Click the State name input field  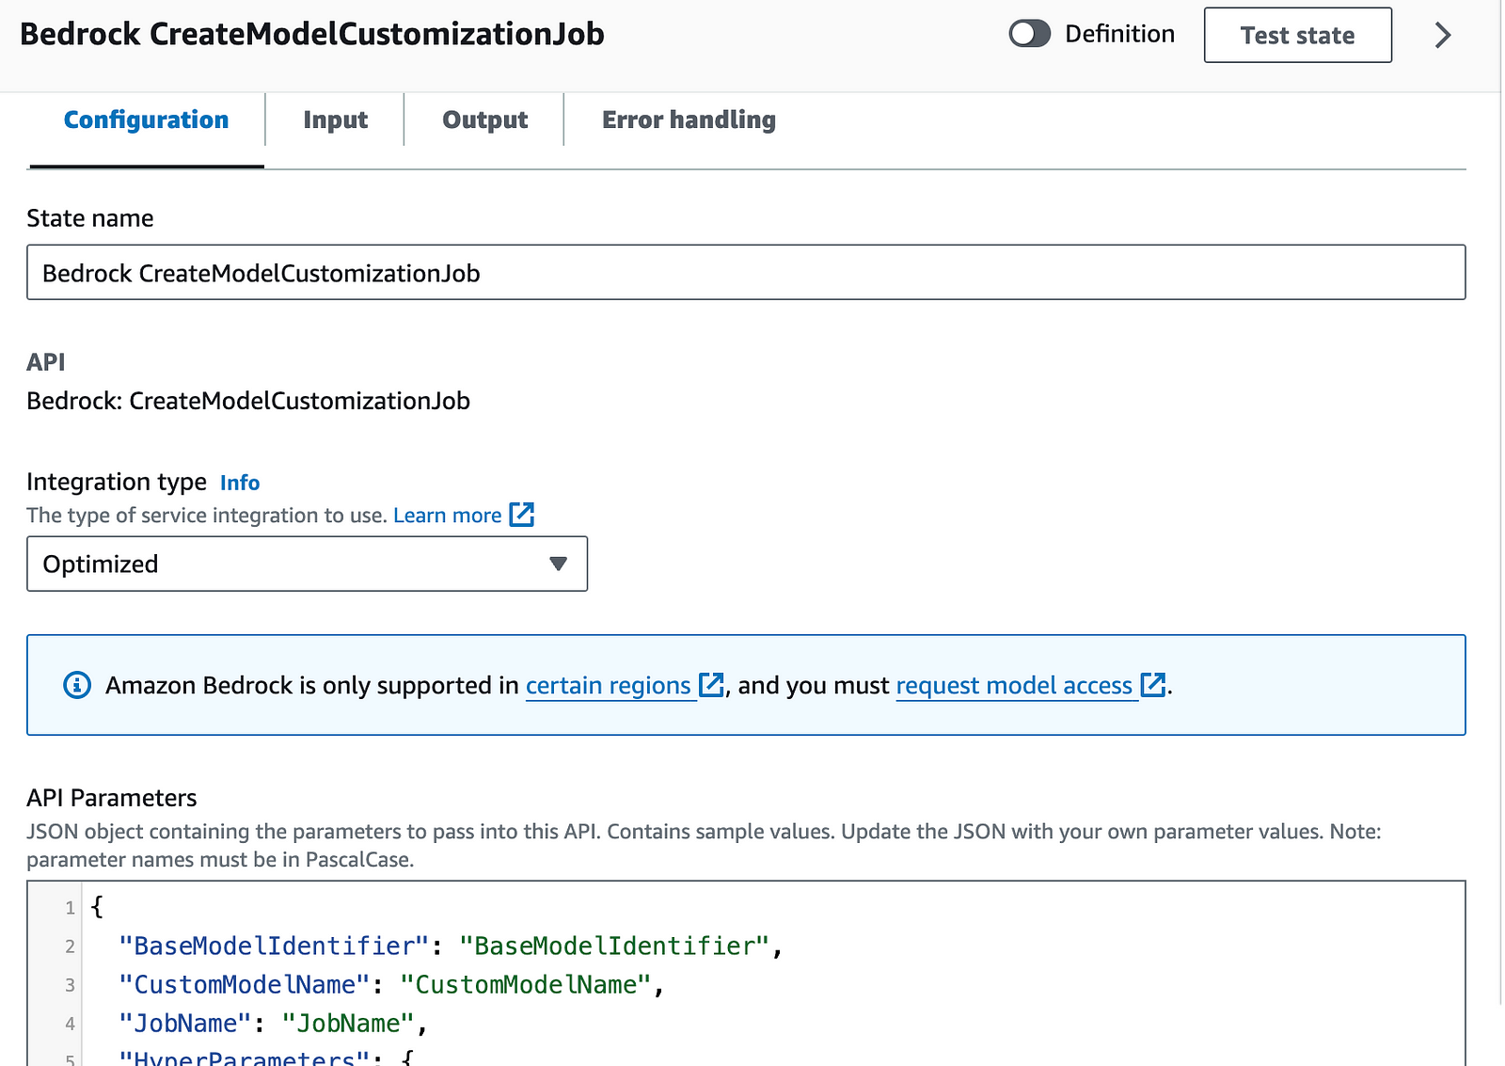point(746,273)
